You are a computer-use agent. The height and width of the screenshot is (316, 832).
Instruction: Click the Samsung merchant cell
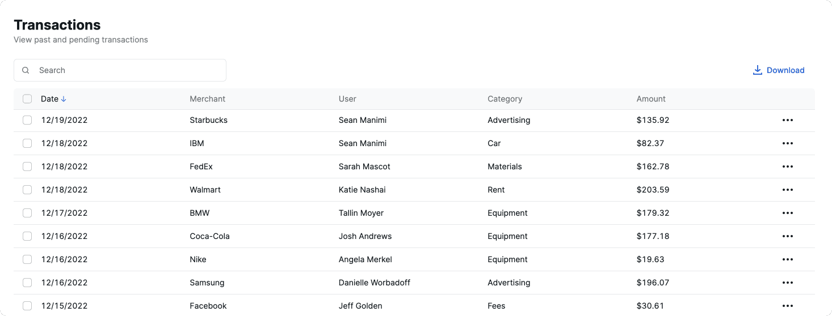pos(207,283)
